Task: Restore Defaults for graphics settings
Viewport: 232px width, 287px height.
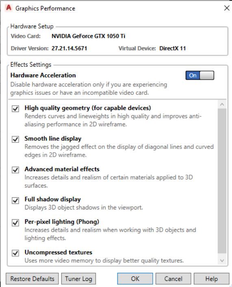Action: tap(32, 279)
